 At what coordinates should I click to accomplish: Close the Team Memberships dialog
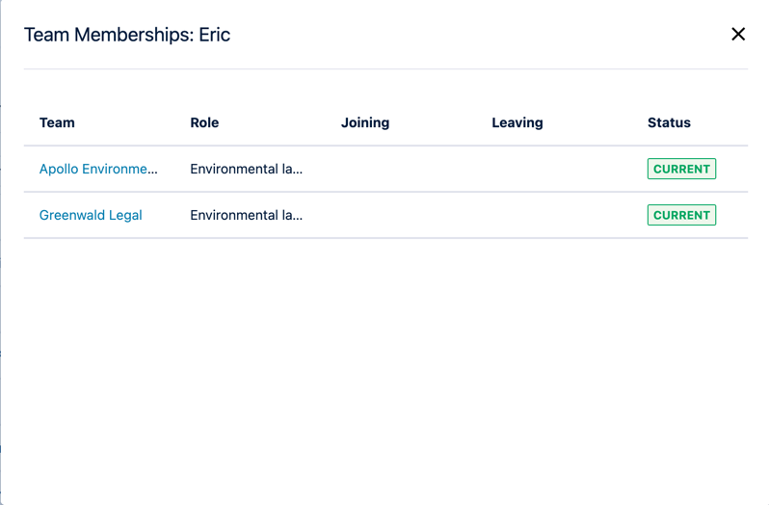pos(738,35)
